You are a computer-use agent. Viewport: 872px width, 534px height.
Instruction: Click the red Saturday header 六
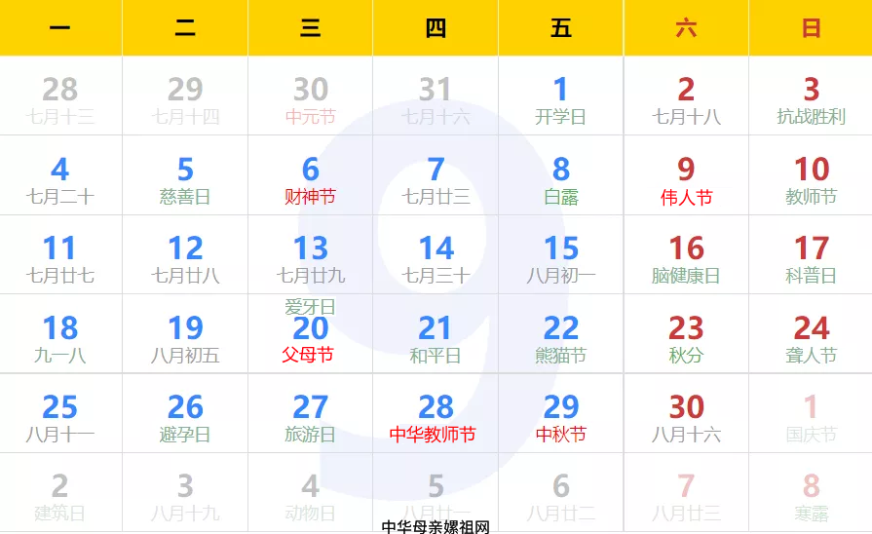click(x=686, y=28)
